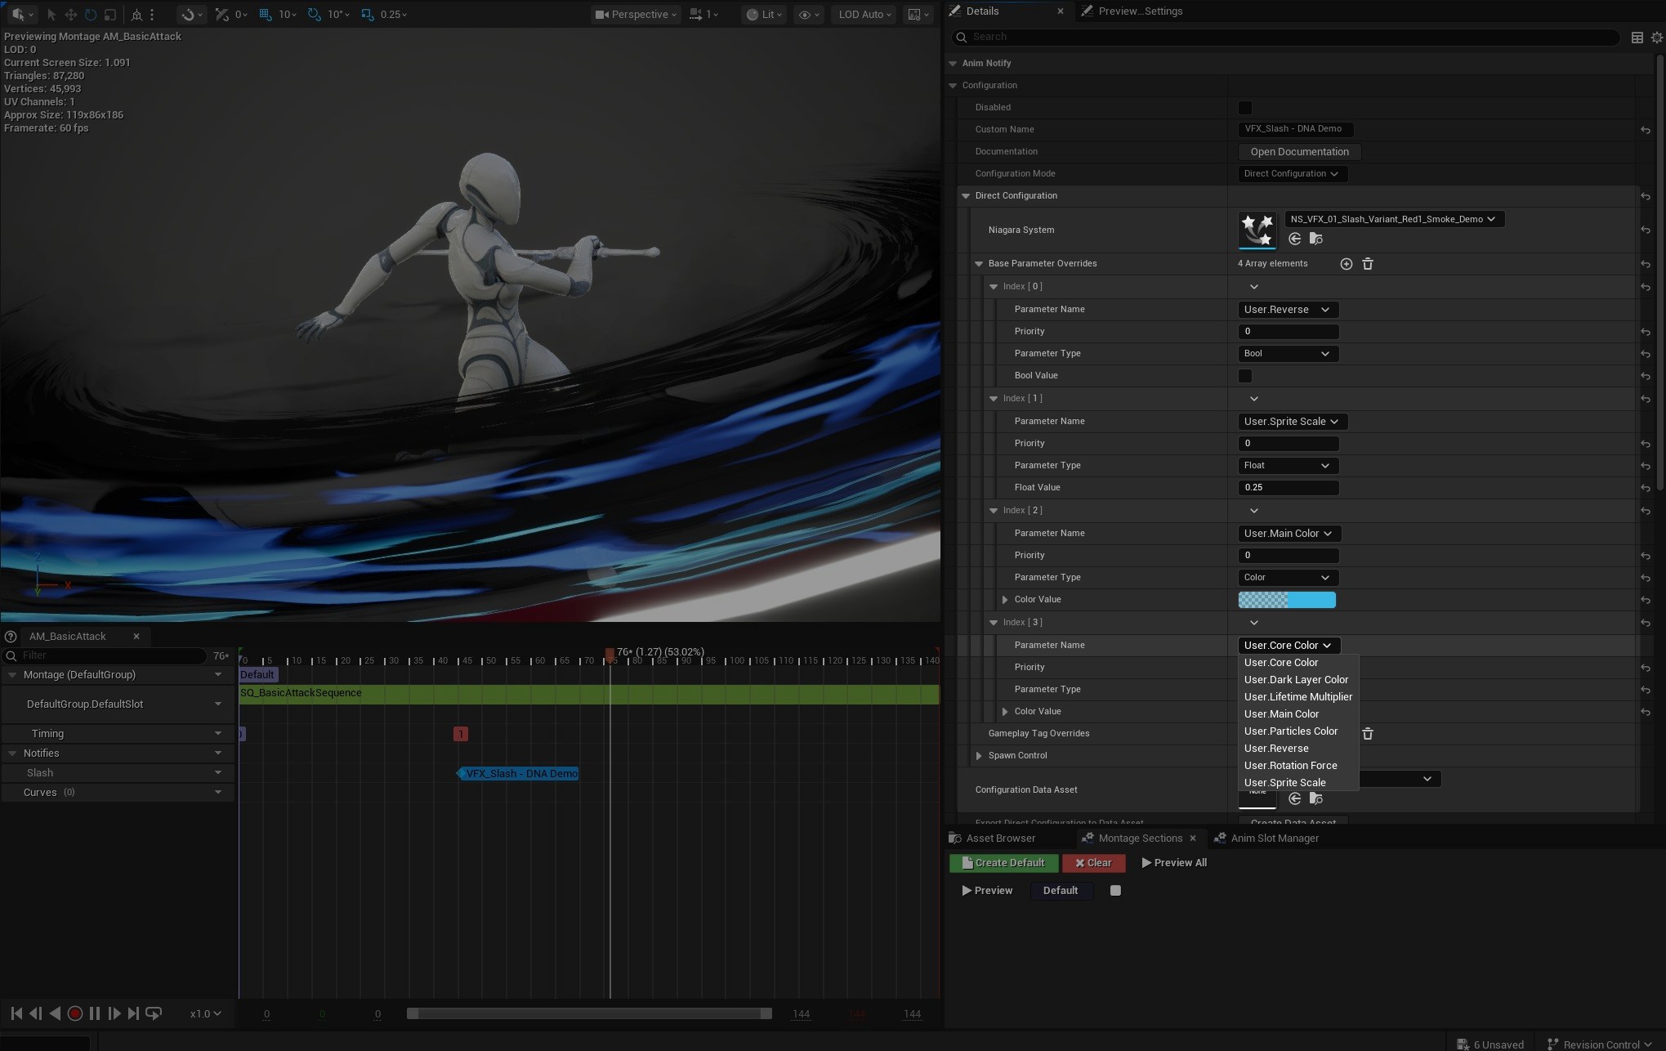This screenshot has width=1666, height=1051.
Task: Select the rotate transform tool in viewport toolbar
Action: pos(91,15)
